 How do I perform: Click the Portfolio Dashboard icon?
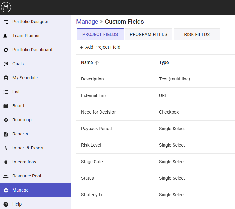[x=6, y=50]
